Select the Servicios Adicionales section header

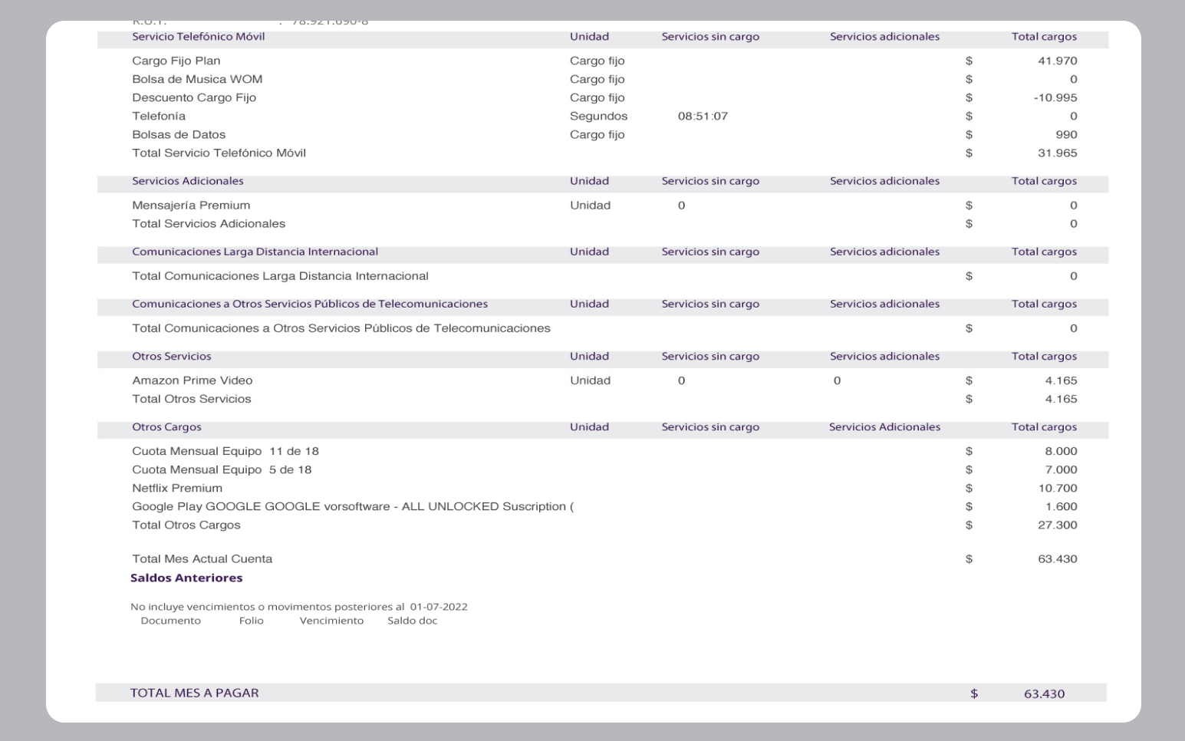click(x=188, y=181)
